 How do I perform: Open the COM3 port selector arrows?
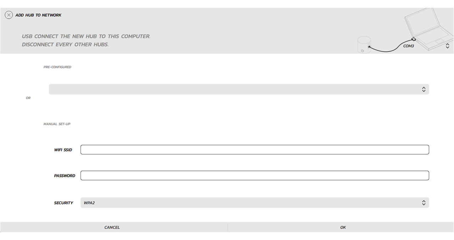[x=447, y=46]
